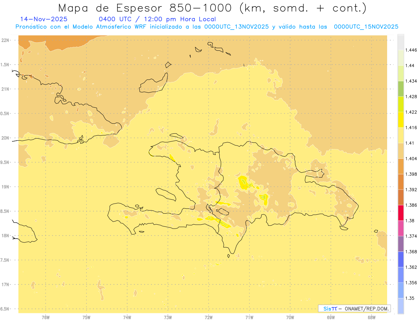
Task: Click the '0.5N' latitude label
Action: tap(5, 114)
